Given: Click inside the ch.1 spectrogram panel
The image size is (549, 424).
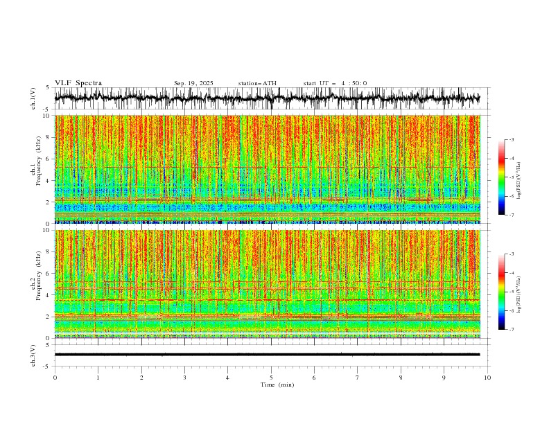Looking at the screenshot, I should coord(267,169).
